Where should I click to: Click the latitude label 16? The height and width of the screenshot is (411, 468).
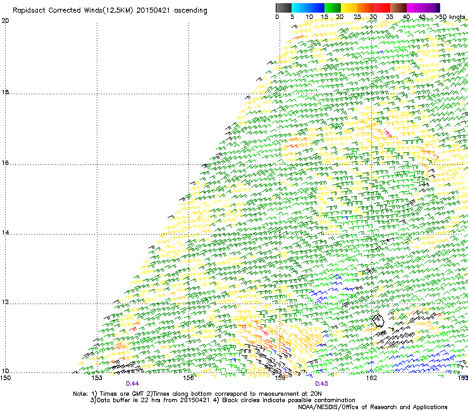coord(5,163)
